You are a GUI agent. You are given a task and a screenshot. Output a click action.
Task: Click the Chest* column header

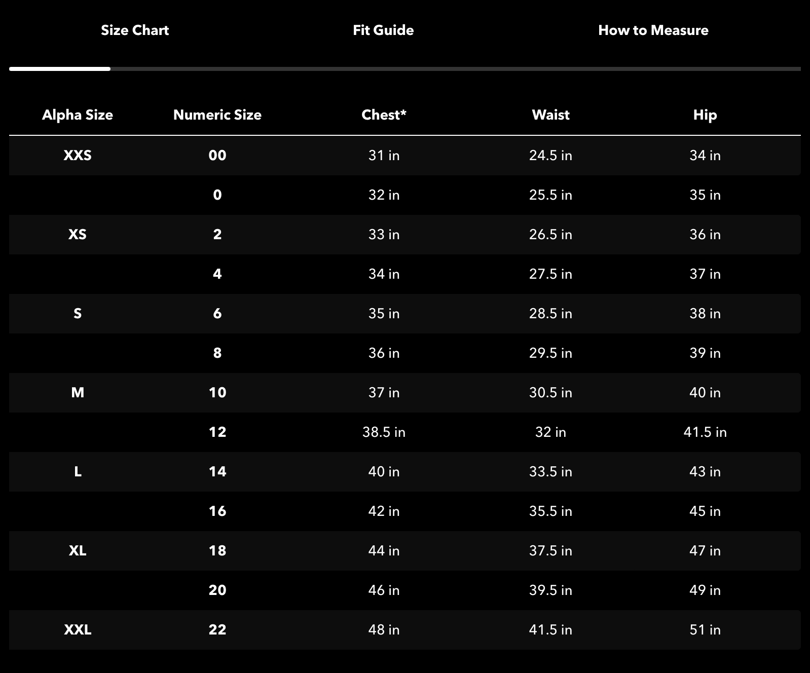384,115
